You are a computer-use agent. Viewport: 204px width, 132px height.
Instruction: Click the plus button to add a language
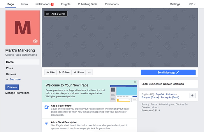click(192, 96)
